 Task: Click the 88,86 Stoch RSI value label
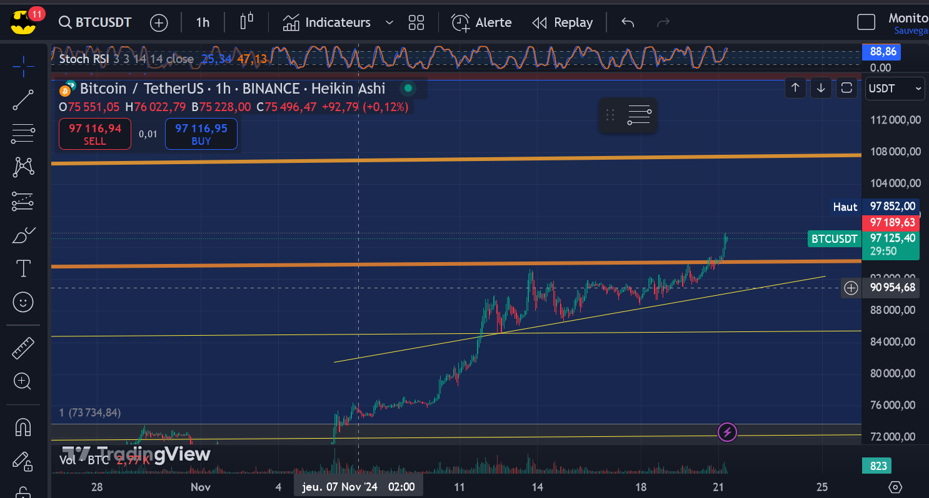[x=883, y=52]
